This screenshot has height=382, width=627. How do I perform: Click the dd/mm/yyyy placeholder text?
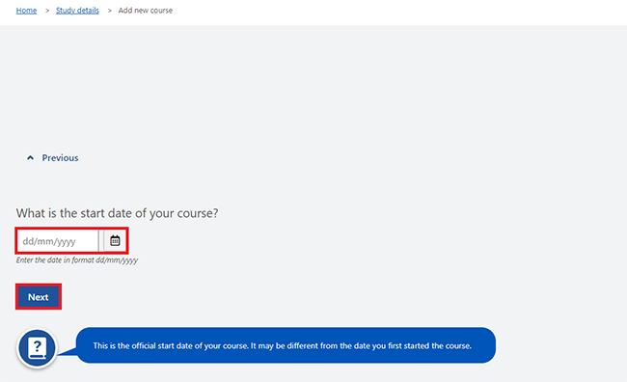pyautogui.click(x=49, y=241)
